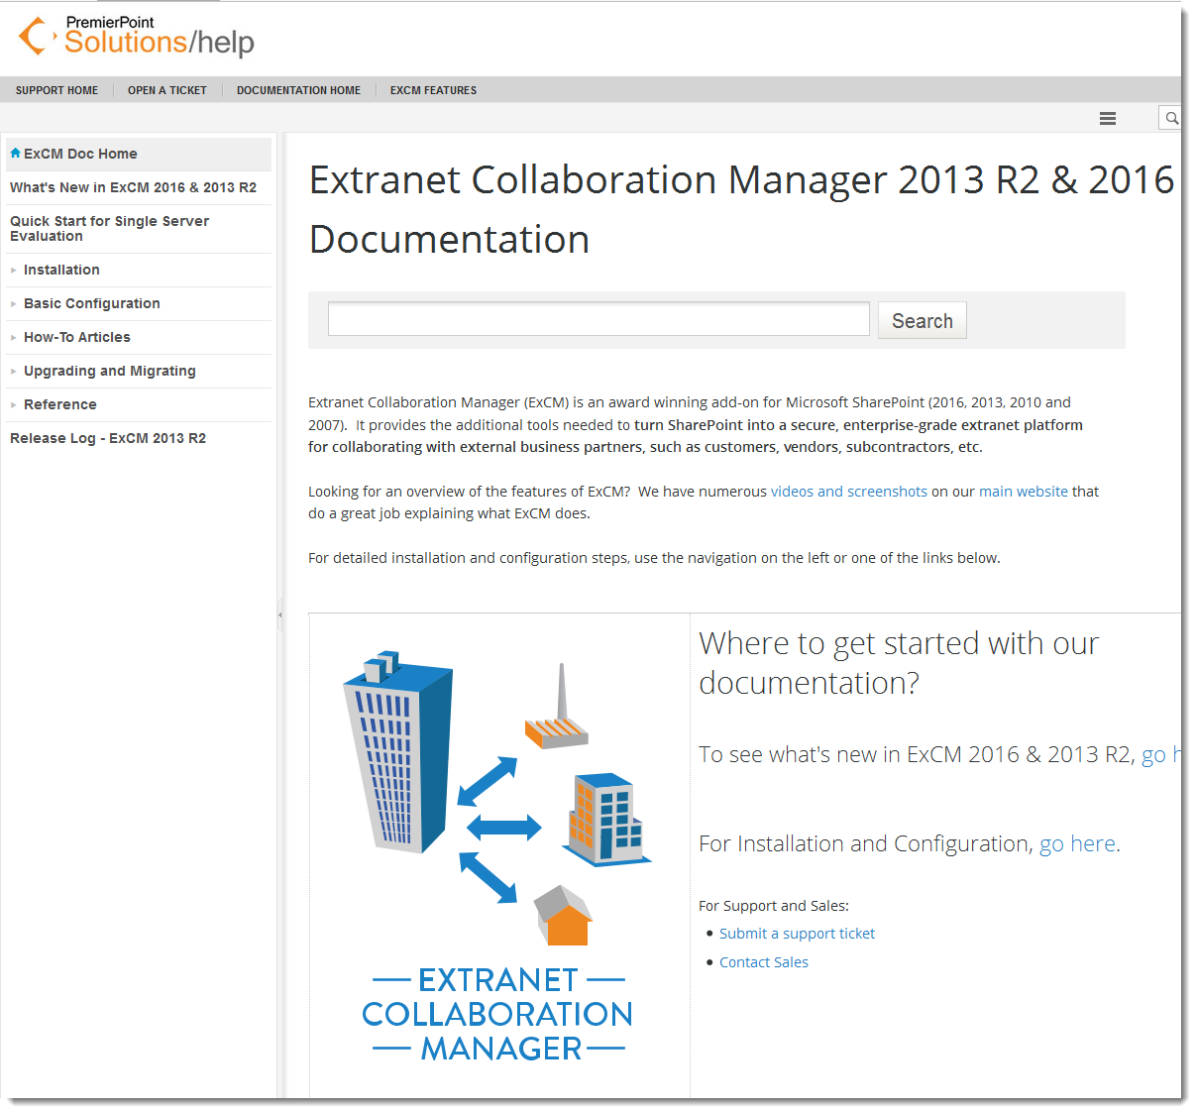Expand the How-To Articles tree node
Viewport: 1196px width, 1113px height.
(x=13, y=337)
